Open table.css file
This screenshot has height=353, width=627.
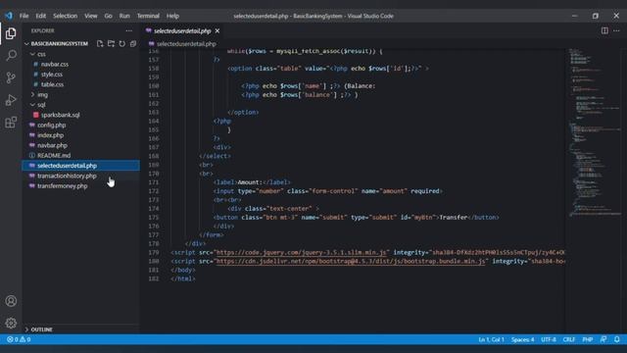point(52,84)
